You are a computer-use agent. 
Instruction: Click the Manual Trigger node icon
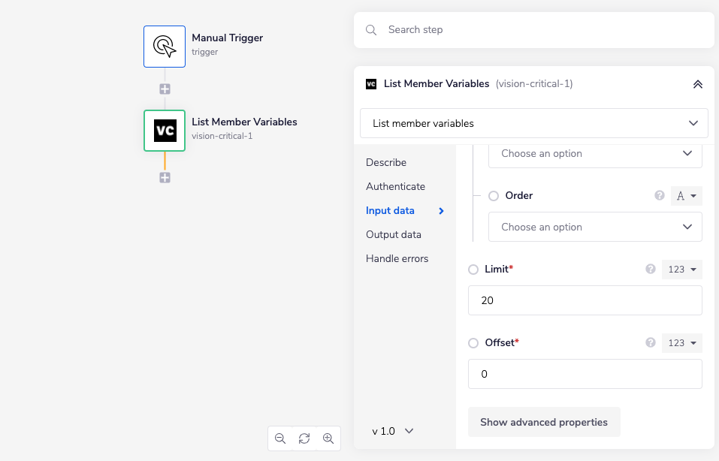(165, 47)
